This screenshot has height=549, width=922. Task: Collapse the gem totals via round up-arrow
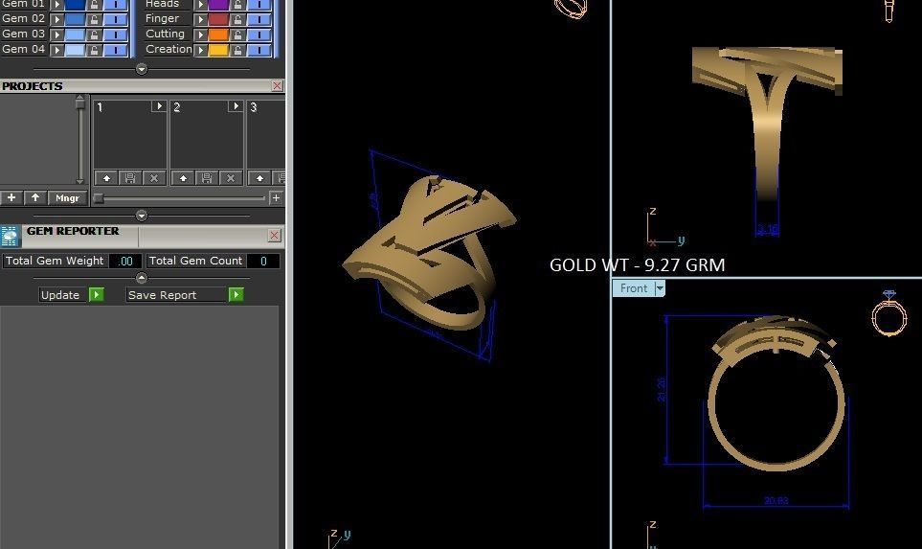141,277
